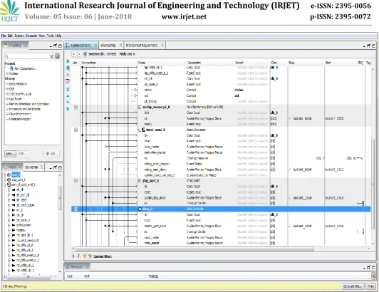
Task: Expand the Low Power library category
Action: (x=7, y=99)
